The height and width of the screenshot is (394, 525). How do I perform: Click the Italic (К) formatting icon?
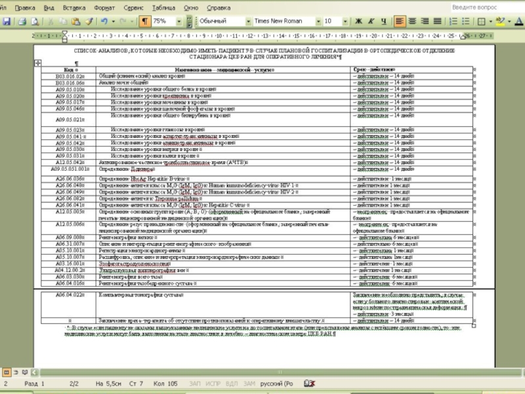click(x=371, y=21)
